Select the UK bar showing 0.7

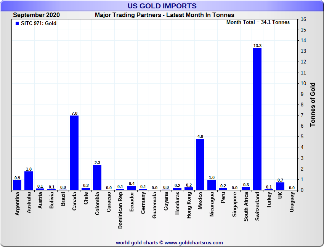click(x=280, y=186)
